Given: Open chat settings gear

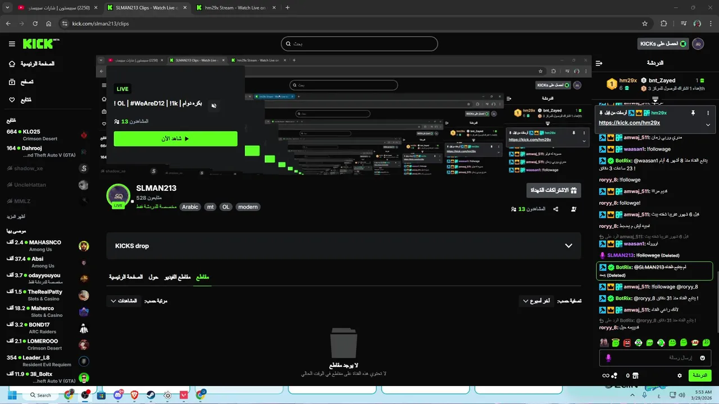Looking at the screenshot, I should point(680,375).
